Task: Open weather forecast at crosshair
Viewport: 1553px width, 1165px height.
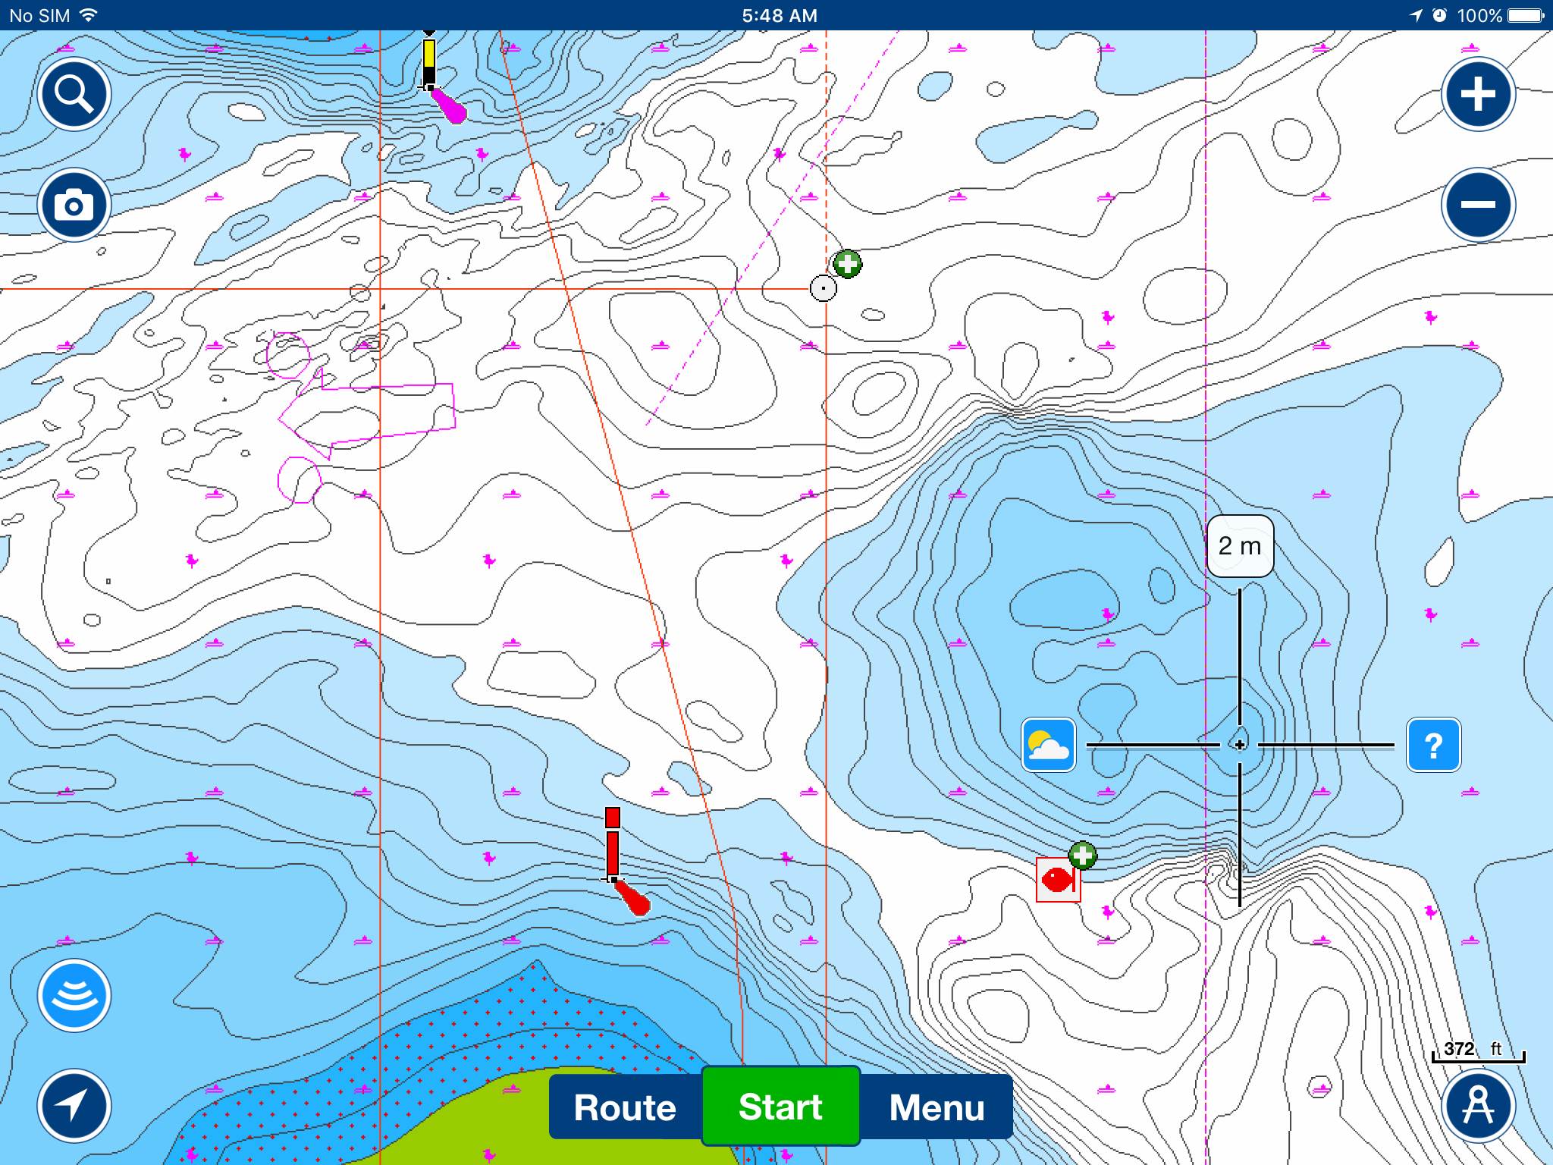Action: 1049,746
